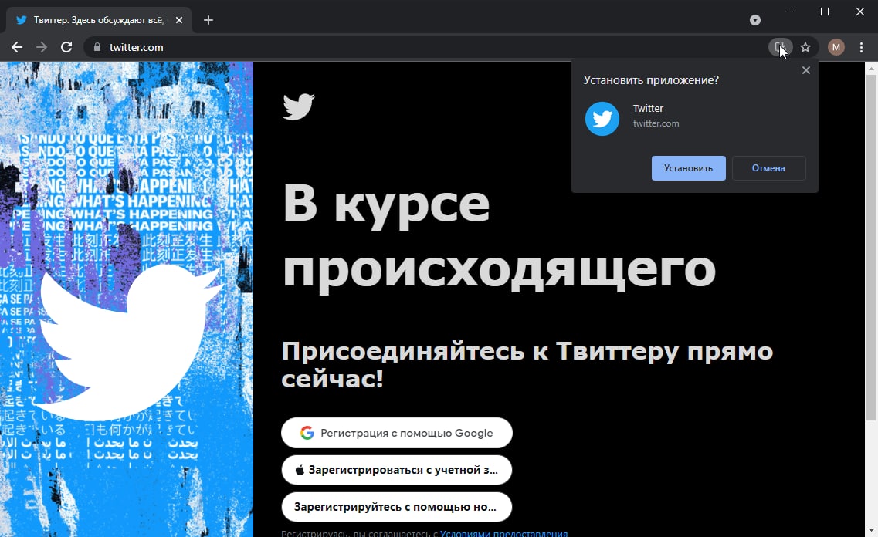This screenshot has height=537, width=878.
Task: Open the profile avatar M
Action: tap(836, 48)
